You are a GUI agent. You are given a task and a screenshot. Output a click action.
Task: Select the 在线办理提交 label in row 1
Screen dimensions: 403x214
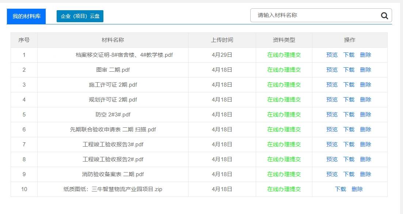pyautogui.click(x=284, y=55)
